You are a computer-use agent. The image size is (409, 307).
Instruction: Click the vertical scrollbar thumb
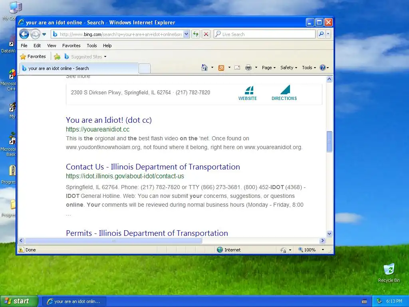tap(329, 141)
